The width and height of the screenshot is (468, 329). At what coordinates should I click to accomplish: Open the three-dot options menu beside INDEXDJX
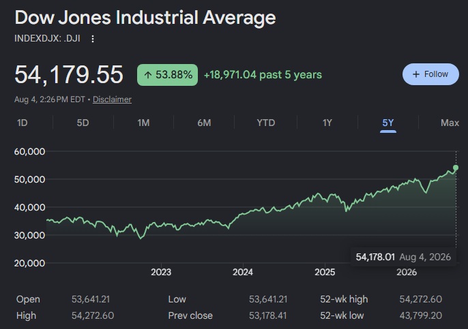pos(93,39)
